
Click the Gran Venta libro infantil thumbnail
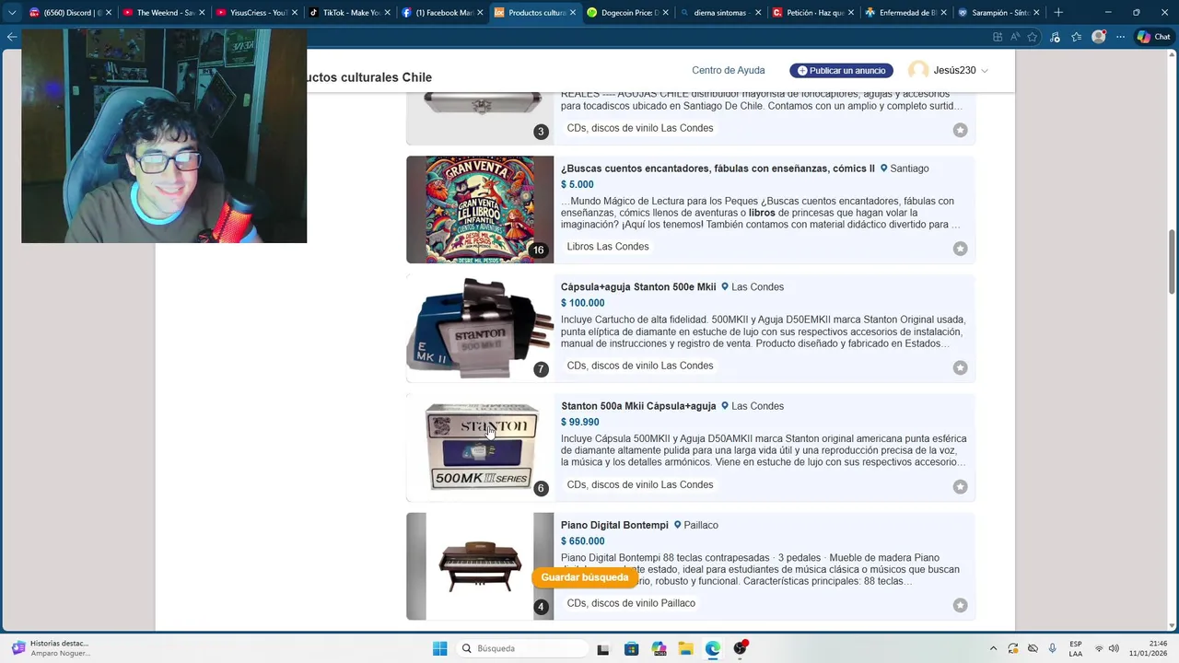[480, 210]
